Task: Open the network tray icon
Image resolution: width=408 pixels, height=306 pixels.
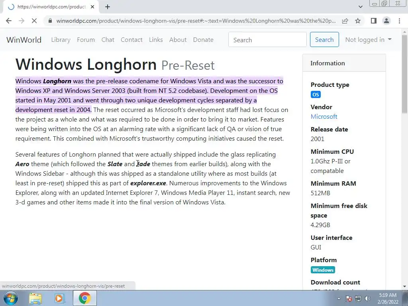Action: (x=358, y=298)
